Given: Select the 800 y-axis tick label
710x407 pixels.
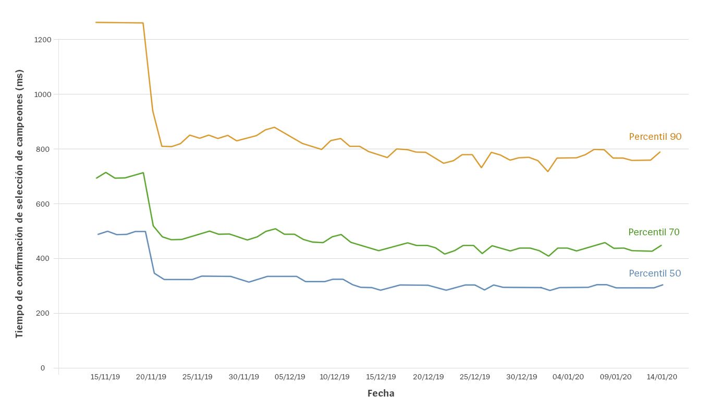Looking at the screenshot, I should click(44, 149).
